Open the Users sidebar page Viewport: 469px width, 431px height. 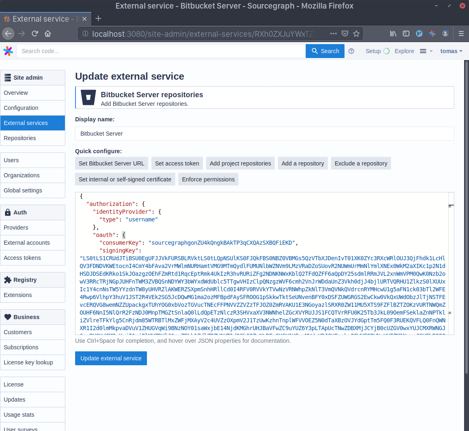pyautogui.click(x=33, y=160)
